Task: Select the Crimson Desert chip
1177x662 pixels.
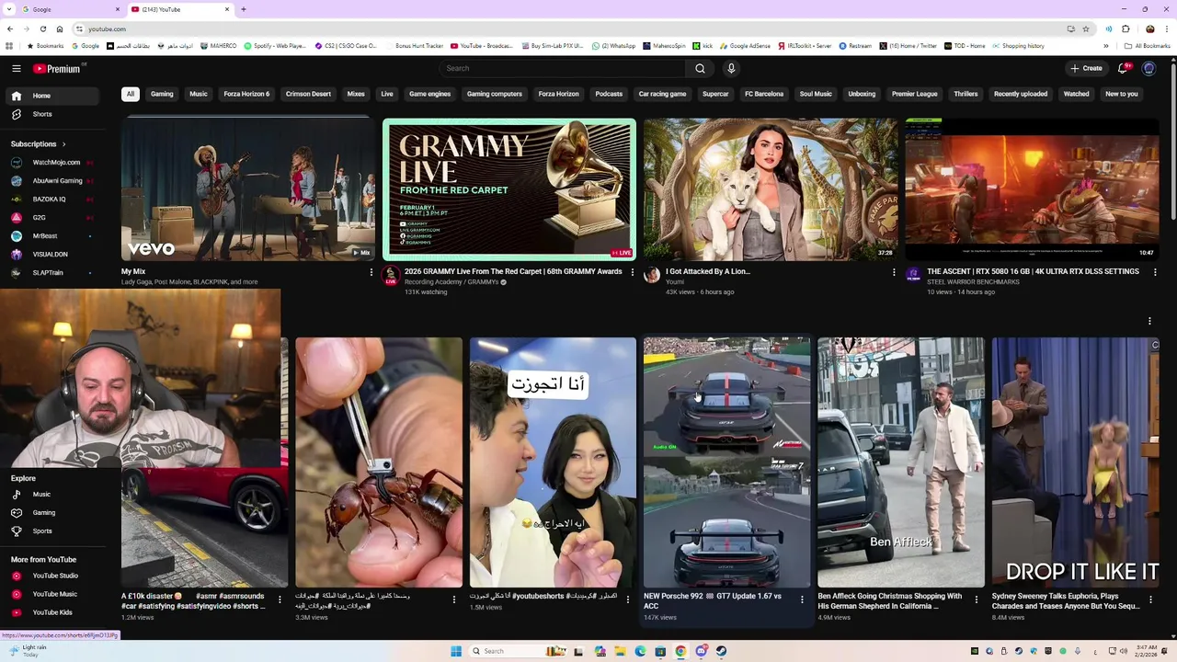Action: [x=308, y=94]
